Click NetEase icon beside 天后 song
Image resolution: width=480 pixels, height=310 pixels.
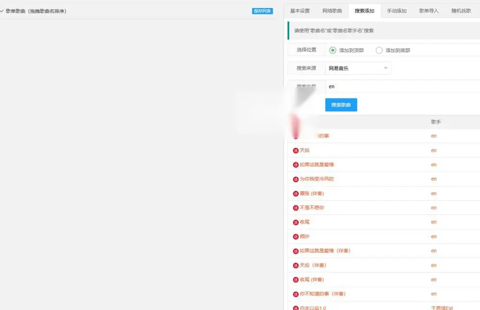point(296,150)
